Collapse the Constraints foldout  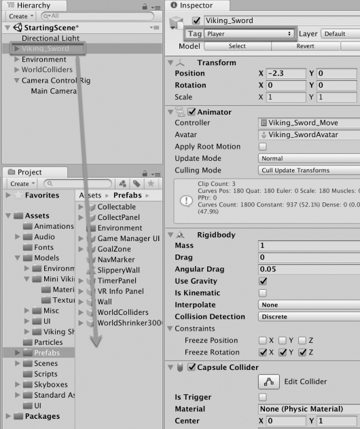[170, 329]
